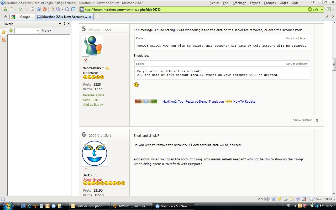Open the Groupes menu
The image size is (336, 210).
coord(270,3)
